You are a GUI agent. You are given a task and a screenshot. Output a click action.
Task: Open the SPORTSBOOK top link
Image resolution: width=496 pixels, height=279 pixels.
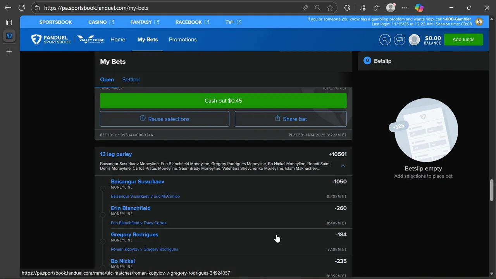click(x=55, y=22)
